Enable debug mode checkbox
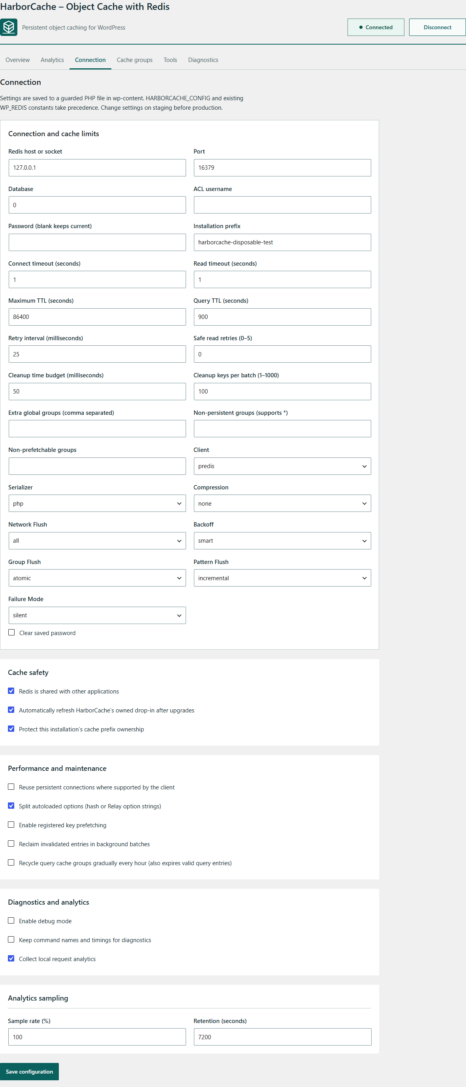 (11, 920)
